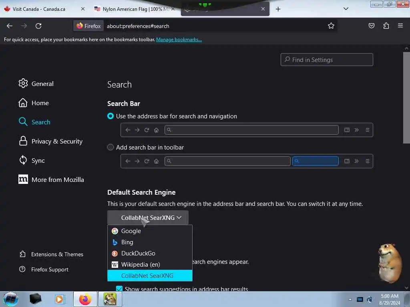
Task: Select Use the address bar for search radio
Action: [x=111, y=116]
